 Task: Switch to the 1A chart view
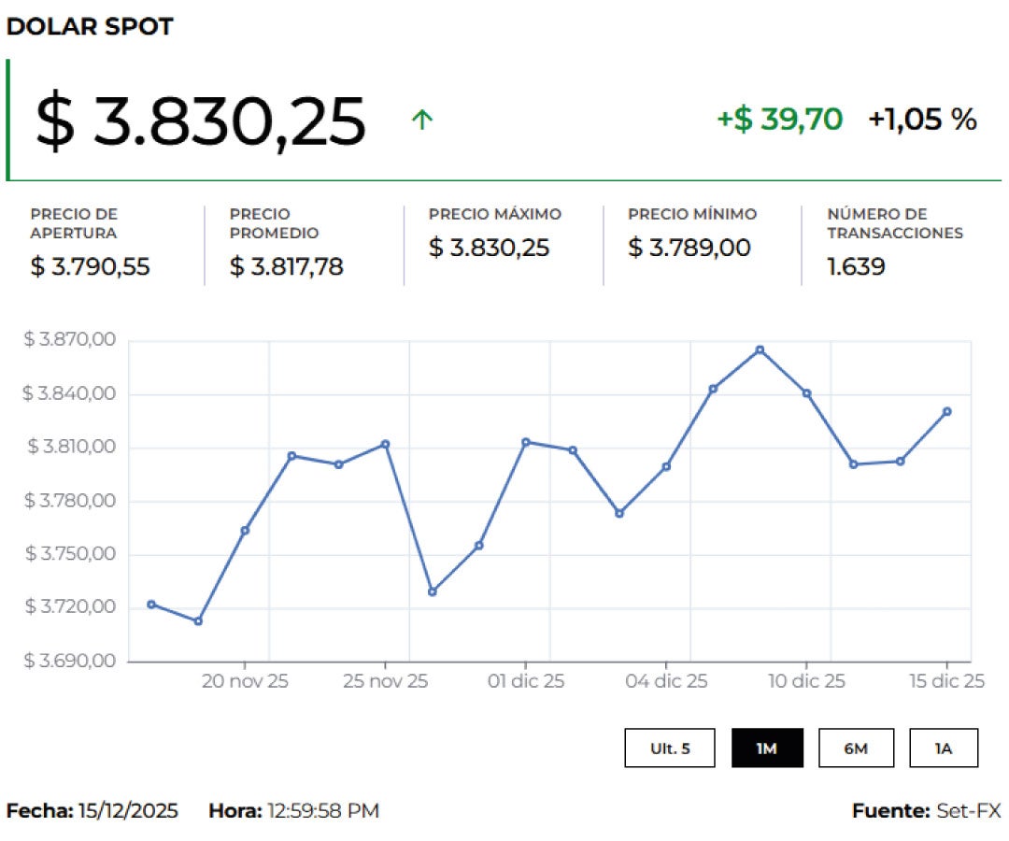tap(944, 748)
